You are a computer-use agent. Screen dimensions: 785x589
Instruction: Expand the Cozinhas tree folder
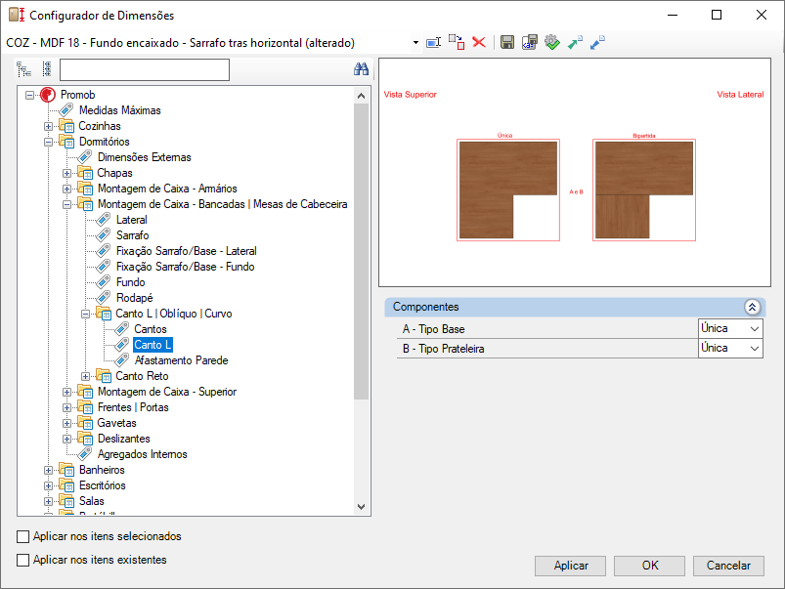point(49,126)
